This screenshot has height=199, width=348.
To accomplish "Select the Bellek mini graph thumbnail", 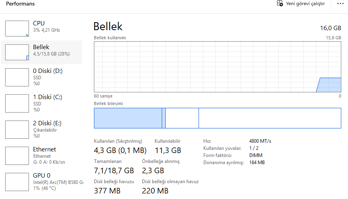I will coord(17,52).
